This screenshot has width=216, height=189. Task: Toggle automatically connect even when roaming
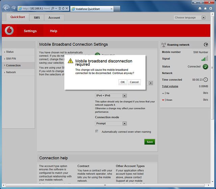(97, 132)
